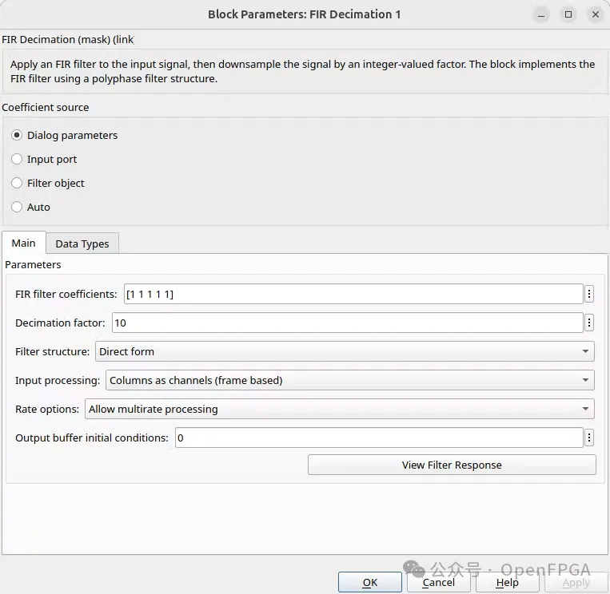Open the three-dot menu next to Decimation factor

tap(589, 323)
